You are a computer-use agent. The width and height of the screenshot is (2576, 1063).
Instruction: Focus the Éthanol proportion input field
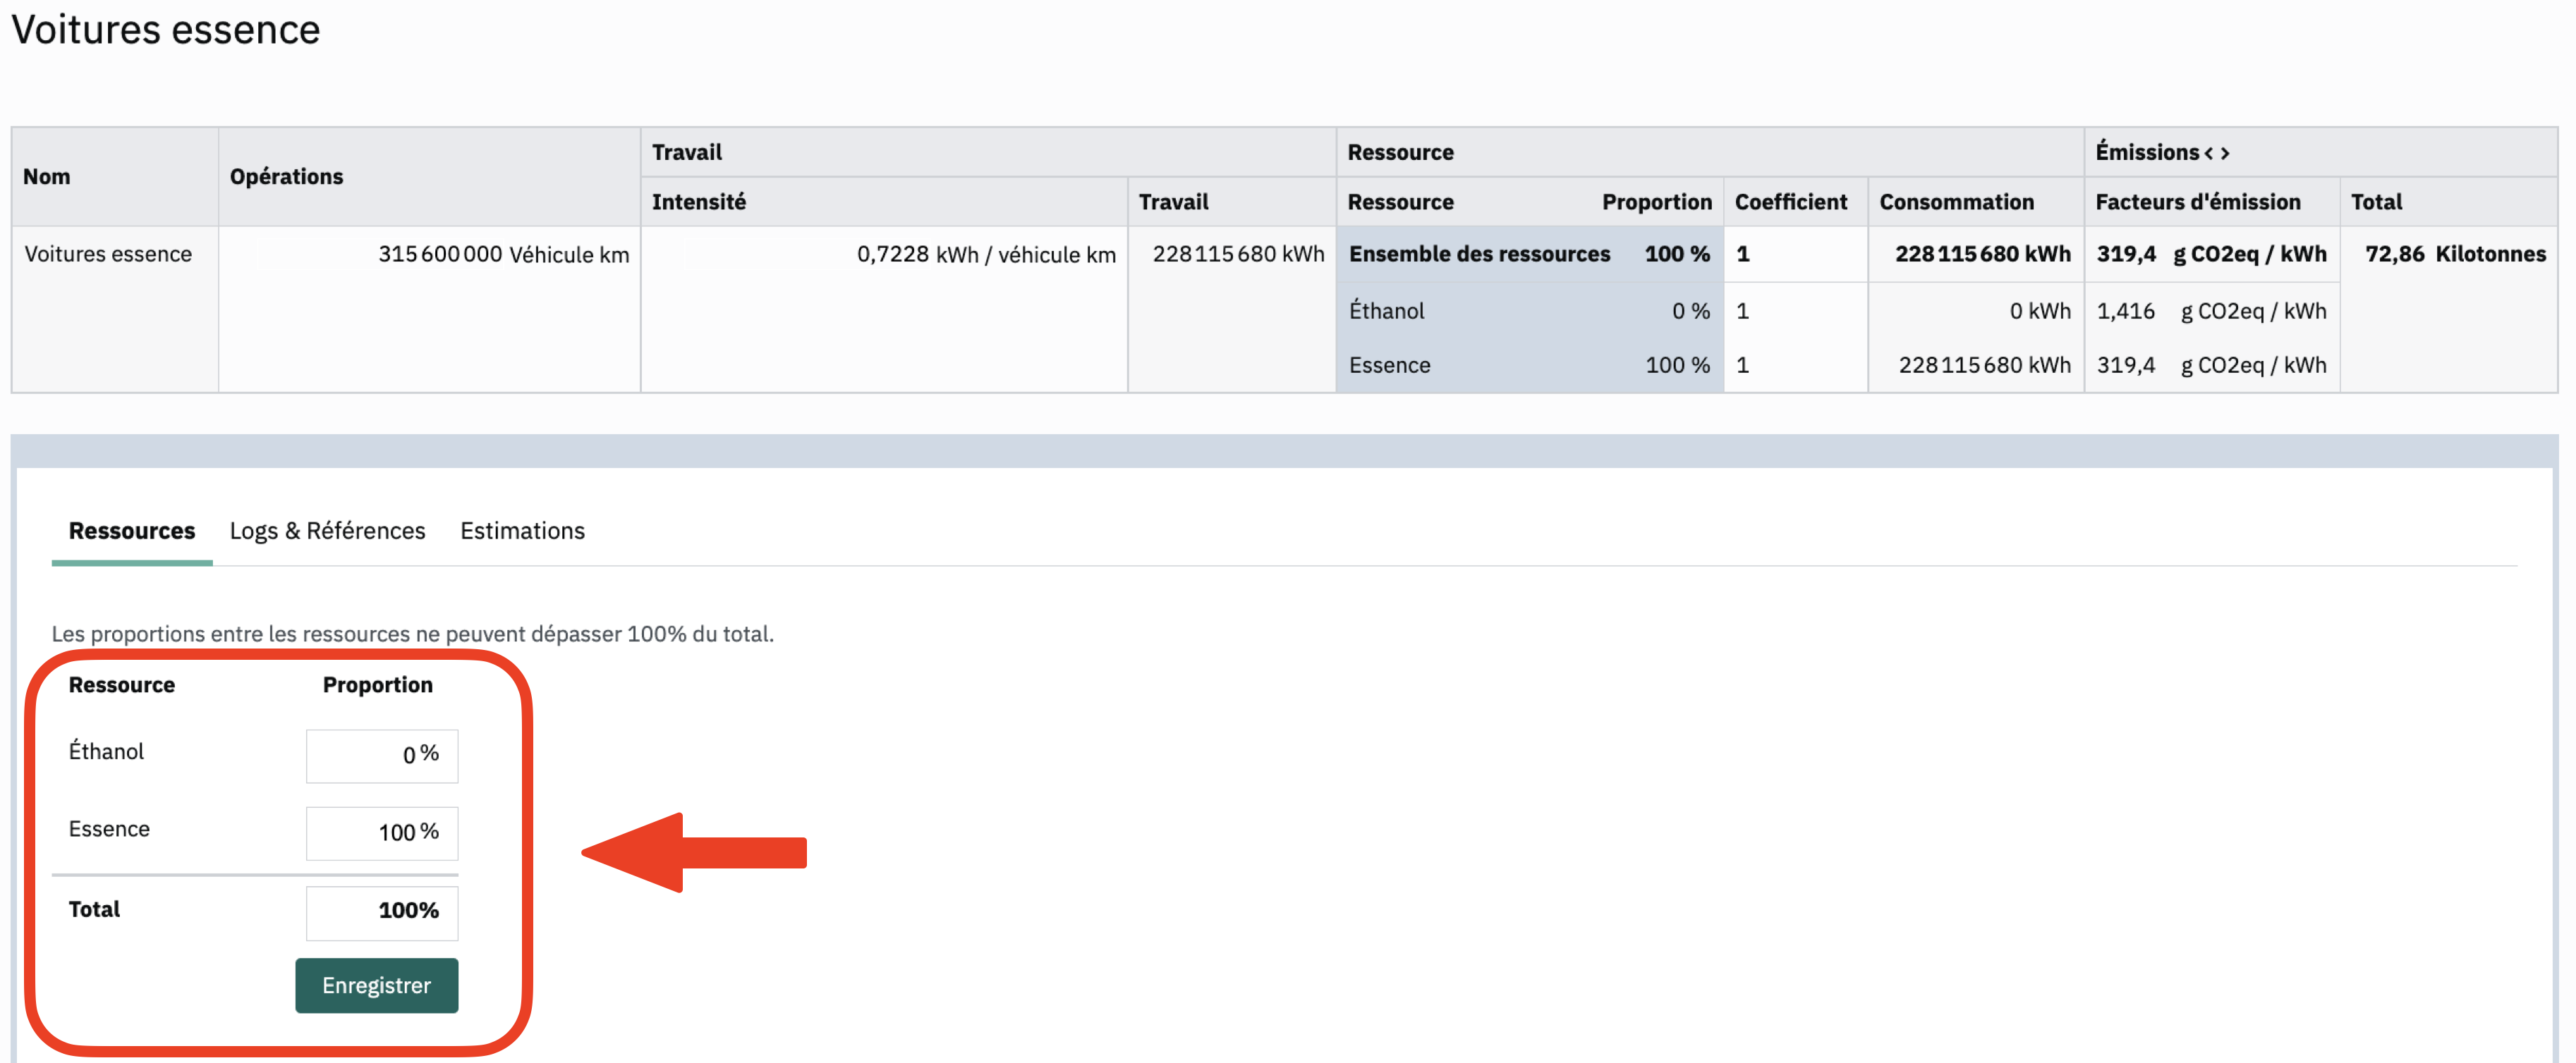(382, 755)
